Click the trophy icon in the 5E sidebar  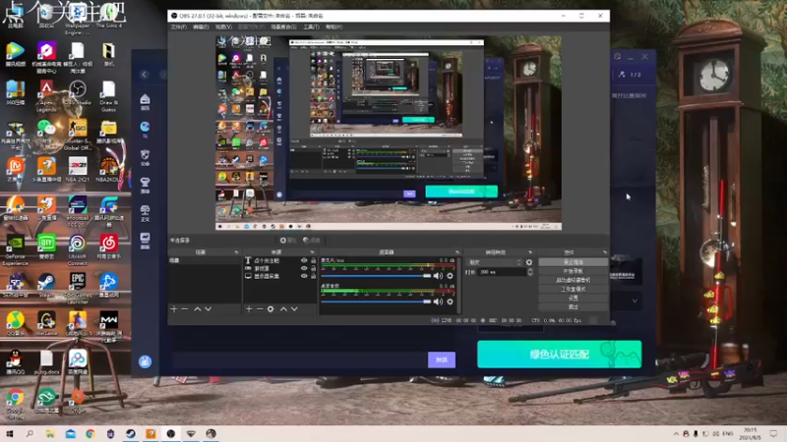pyautogui.click(x=145, y=185)
